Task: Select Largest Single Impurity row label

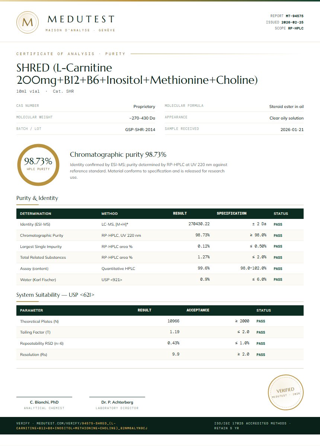Action: (41, 246)
